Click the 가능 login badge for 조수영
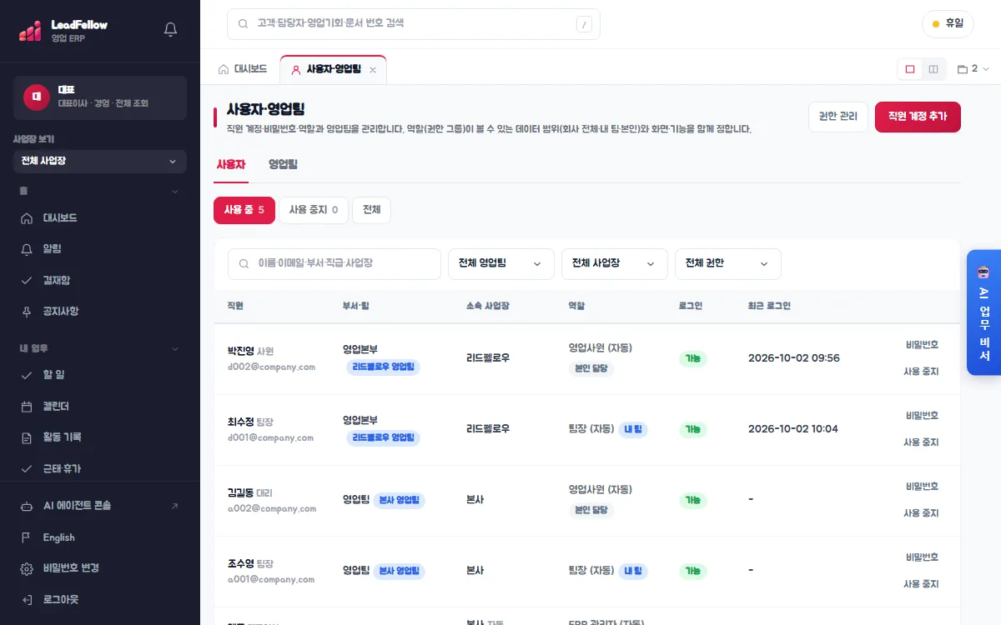The image size is (1001, 625). (x=692, y=572)
